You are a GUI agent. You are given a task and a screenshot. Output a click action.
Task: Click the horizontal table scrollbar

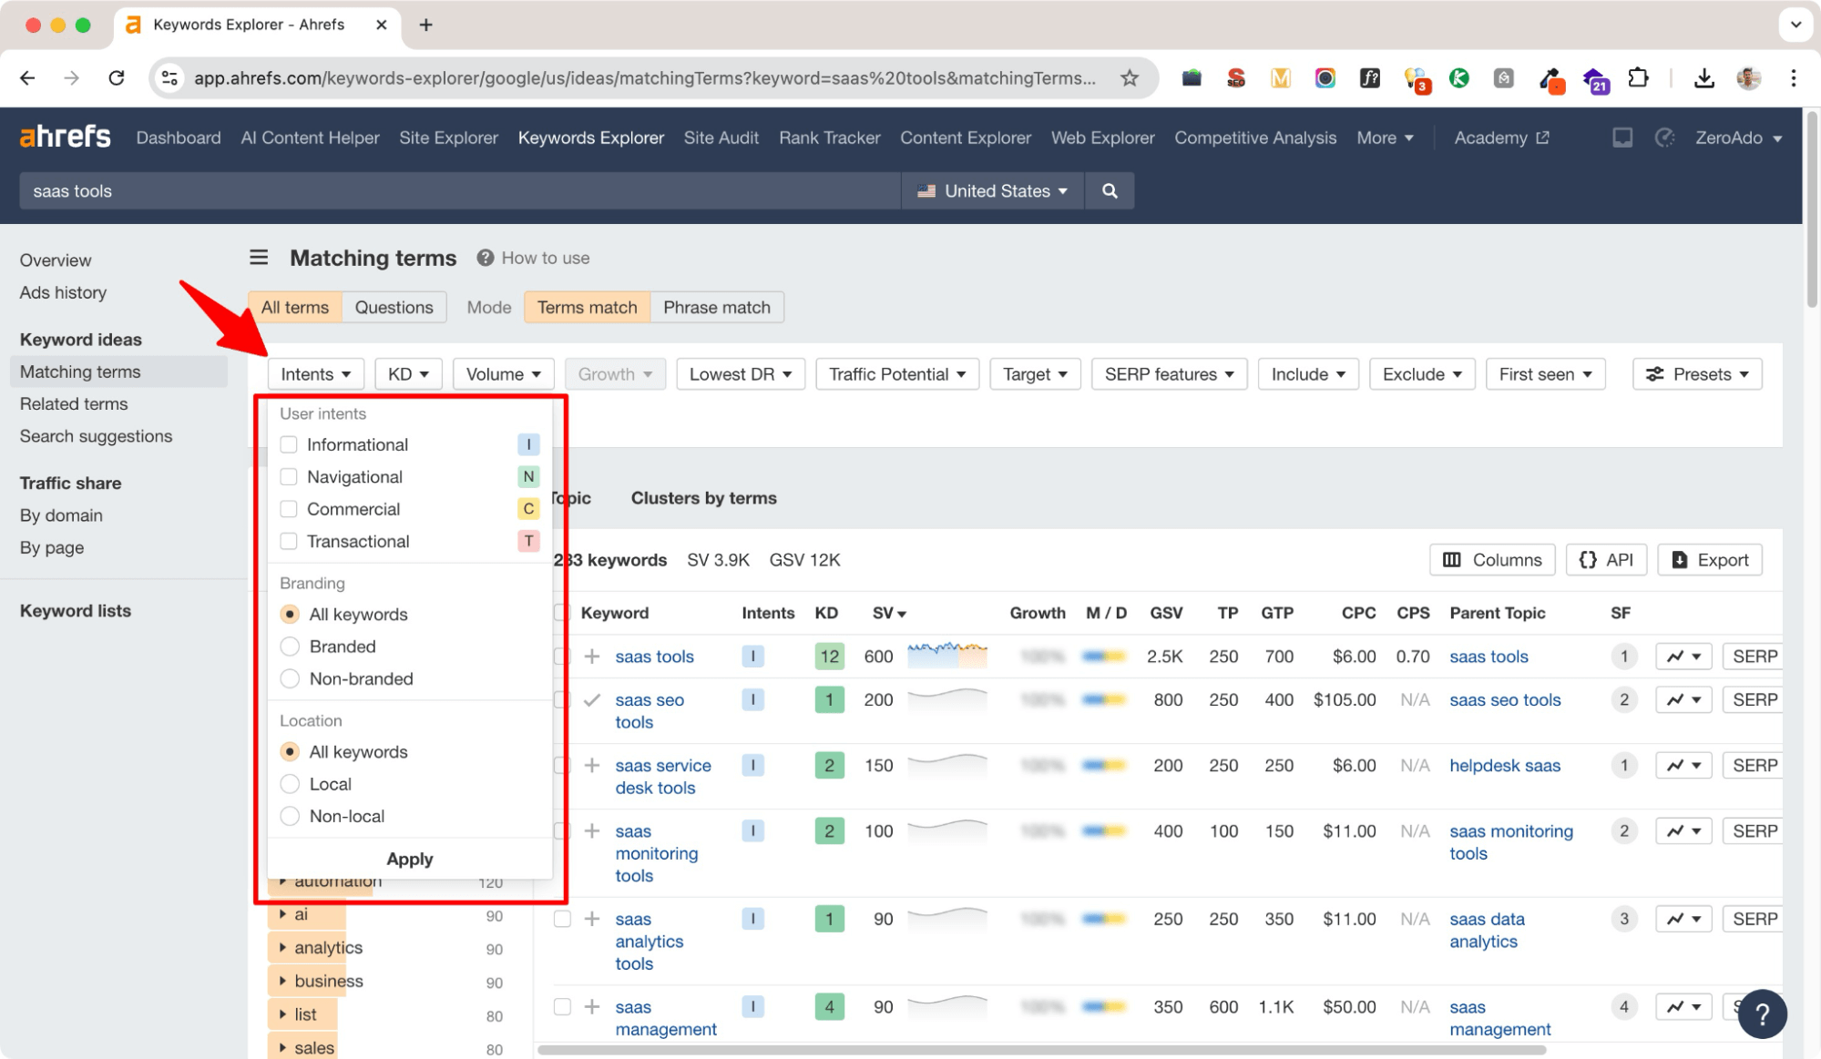click(x=1041, y=1050)
